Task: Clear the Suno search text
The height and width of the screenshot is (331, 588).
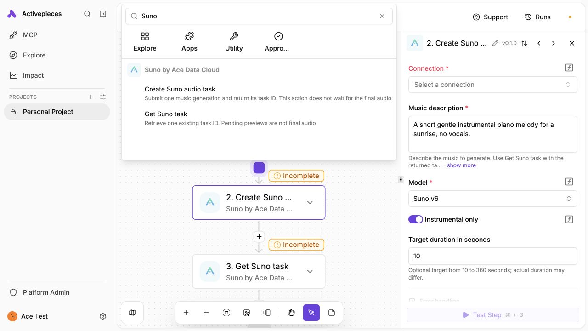Action: click(382, 16)
